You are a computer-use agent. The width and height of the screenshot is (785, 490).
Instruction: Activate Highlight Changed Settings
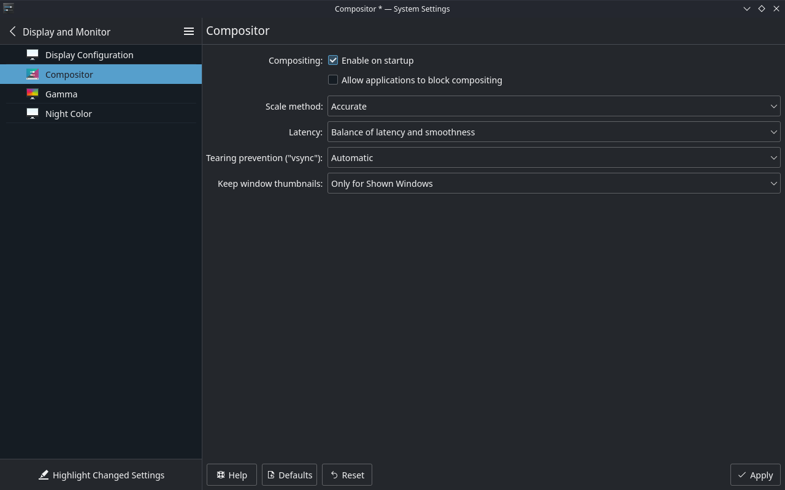point(109,475)
